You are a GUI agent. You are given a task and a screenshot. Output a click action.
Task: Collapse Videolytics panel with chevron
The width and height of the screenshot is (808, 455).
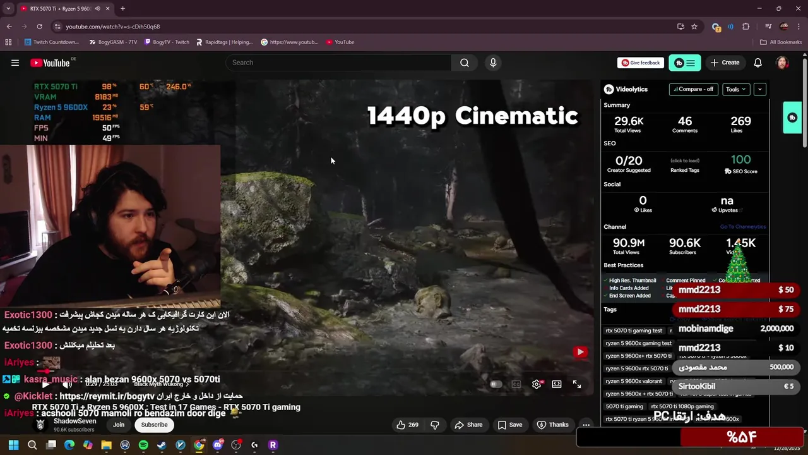coord(760,89)
